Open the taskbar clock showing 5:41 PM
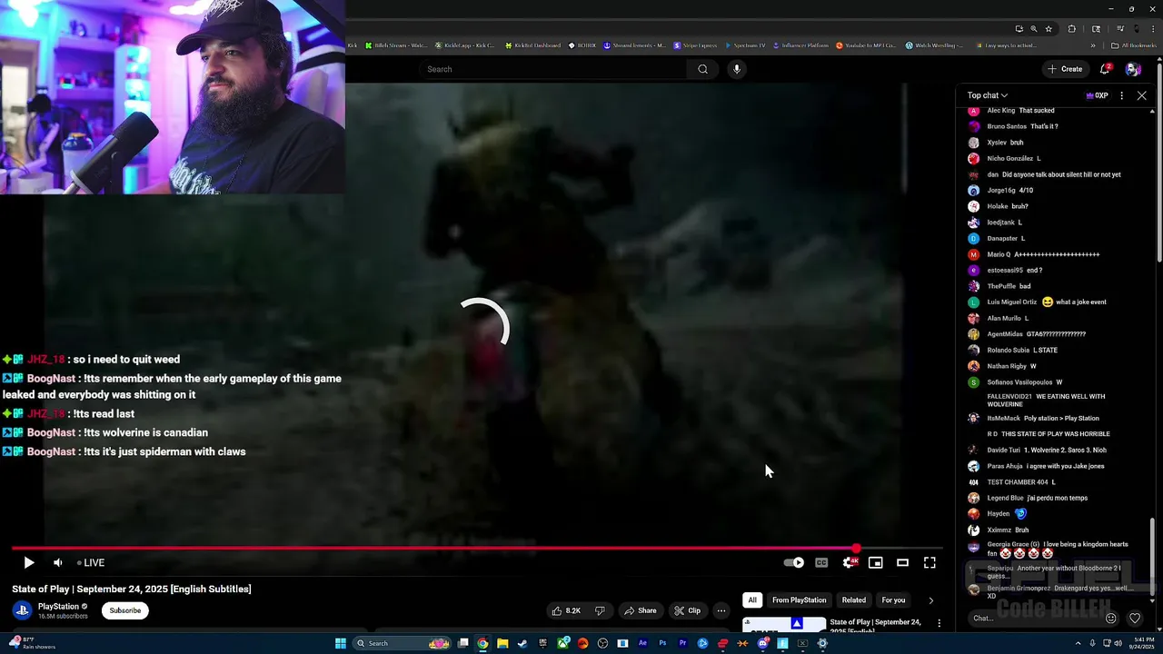Viewport: 1163px width, 654px height. point(1139,643)
